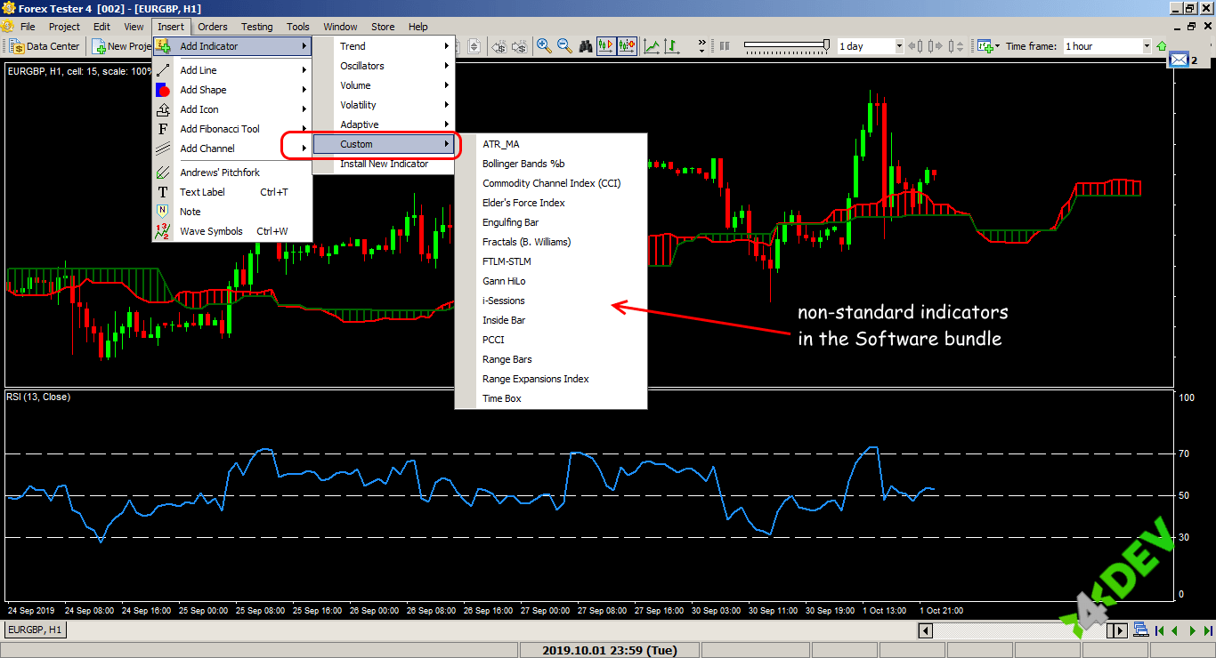Select FTLM-STLM indicator
The height and width of the screenshot is (658, 1216).
[551, 261]
